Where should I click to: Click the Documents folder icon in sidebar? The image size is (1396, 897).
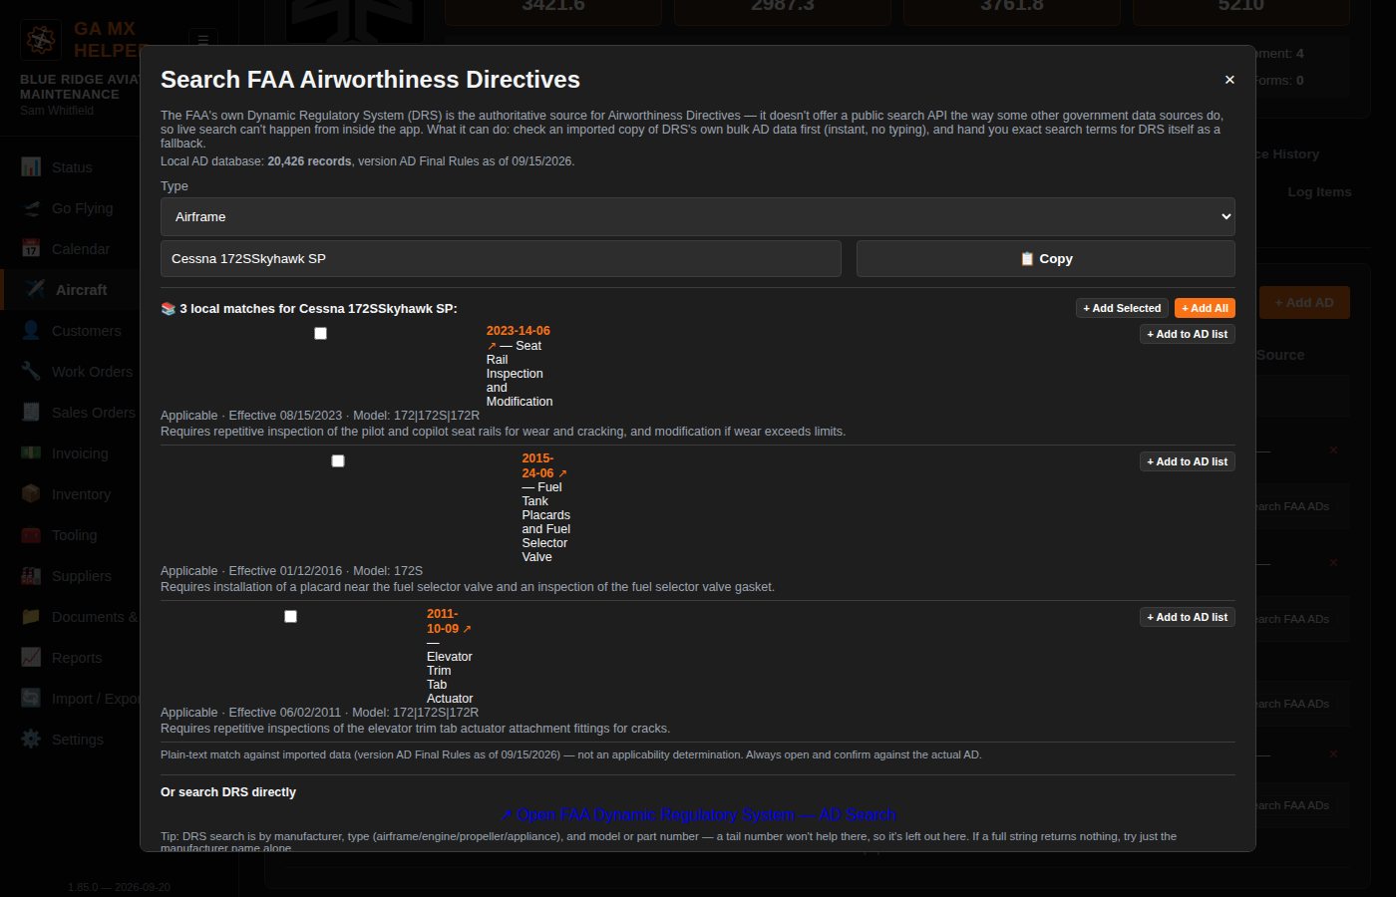[x=32, y=617]
